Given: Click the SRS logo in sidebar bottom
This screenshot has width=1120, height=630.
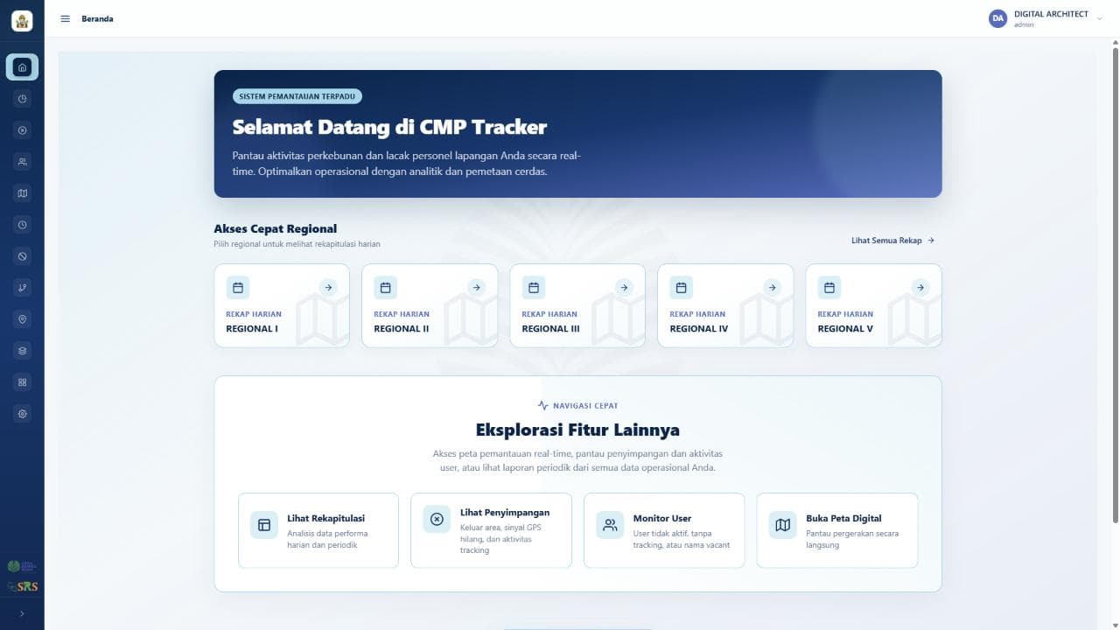Looking at the screenshot, I should tap(22, 586).
